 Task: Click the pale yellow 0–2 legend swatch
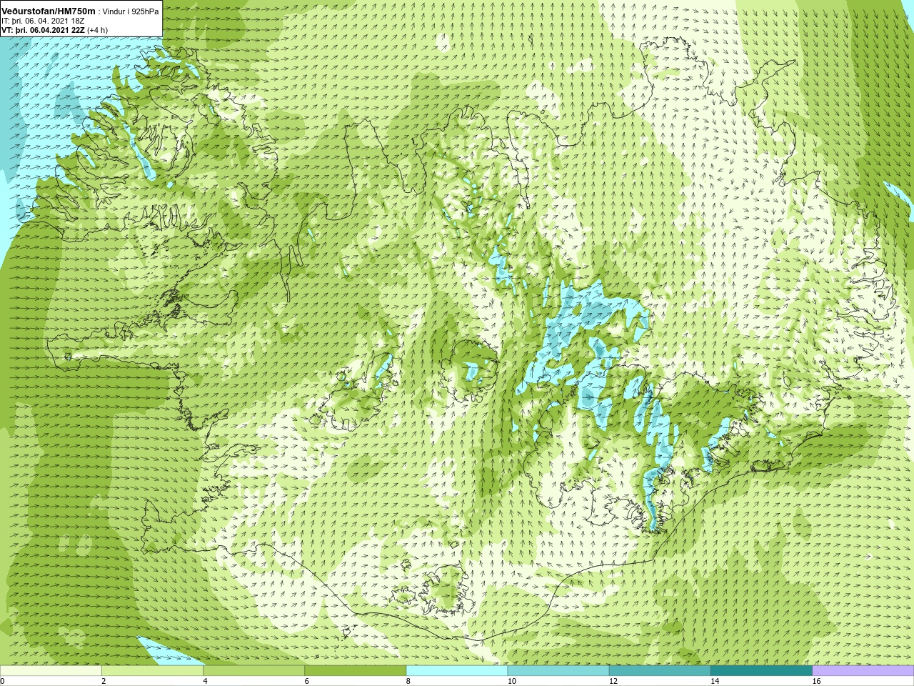click(51, 671)
